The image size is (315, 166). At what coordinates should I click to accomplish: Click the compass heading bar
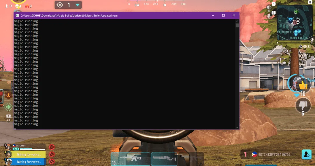157,4
